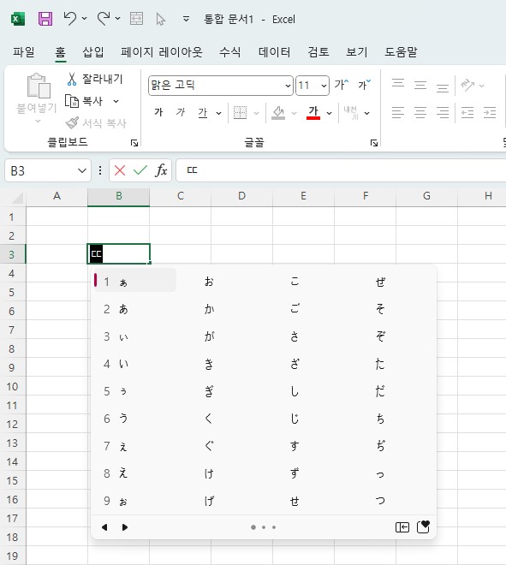
Task: Select row 1 header
Action: [x=12, y=217]
